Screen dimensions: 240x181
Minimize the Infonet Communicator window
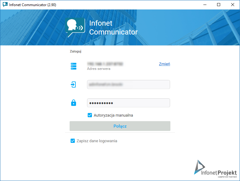(205, 5)
